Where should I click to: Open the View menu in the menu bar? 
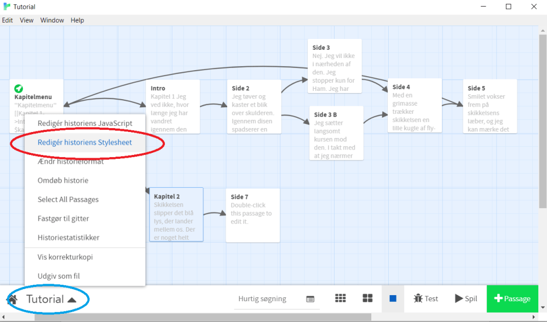tap(26, 20)
